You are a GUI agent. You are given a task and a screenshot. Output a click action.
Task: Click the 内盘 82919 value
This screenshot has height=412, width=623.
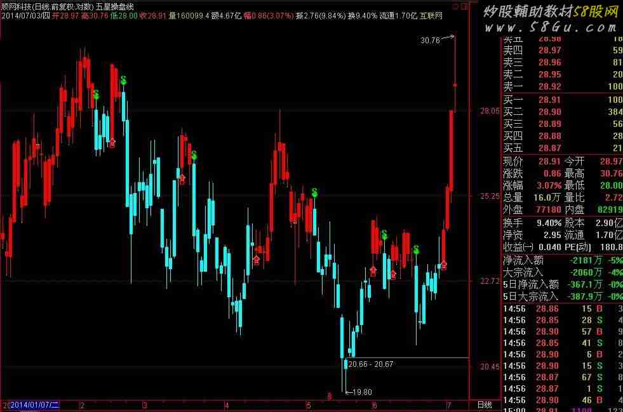(x=610, y=209)
